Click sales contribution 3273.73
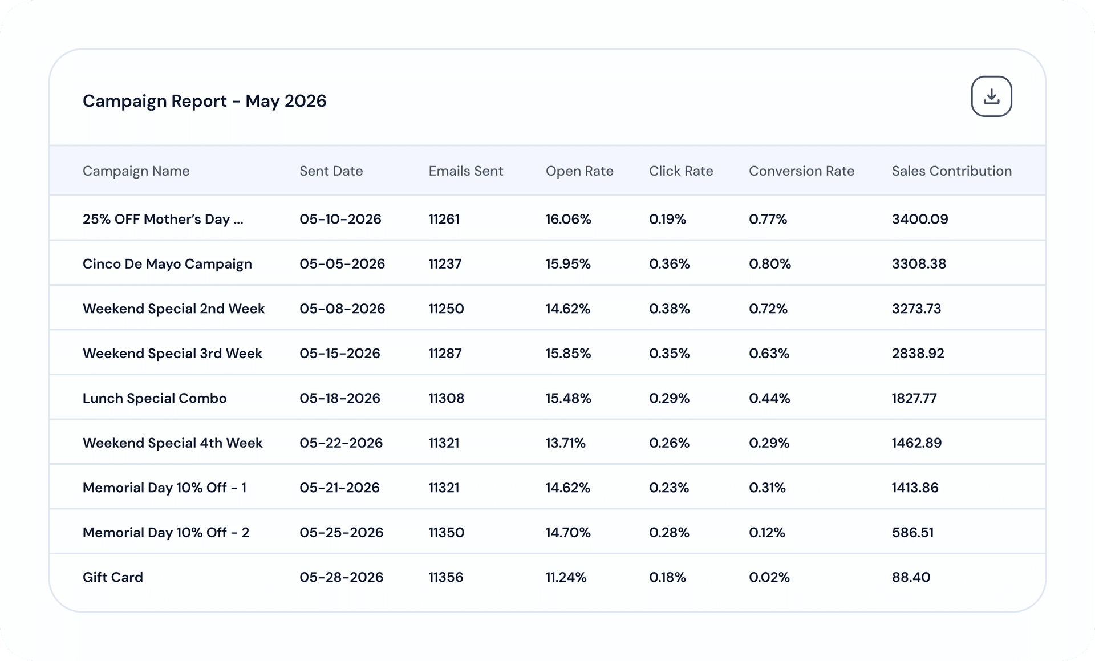Image resolution: width=1095 pixels, height=661 pixels. [x=916, y=309]
